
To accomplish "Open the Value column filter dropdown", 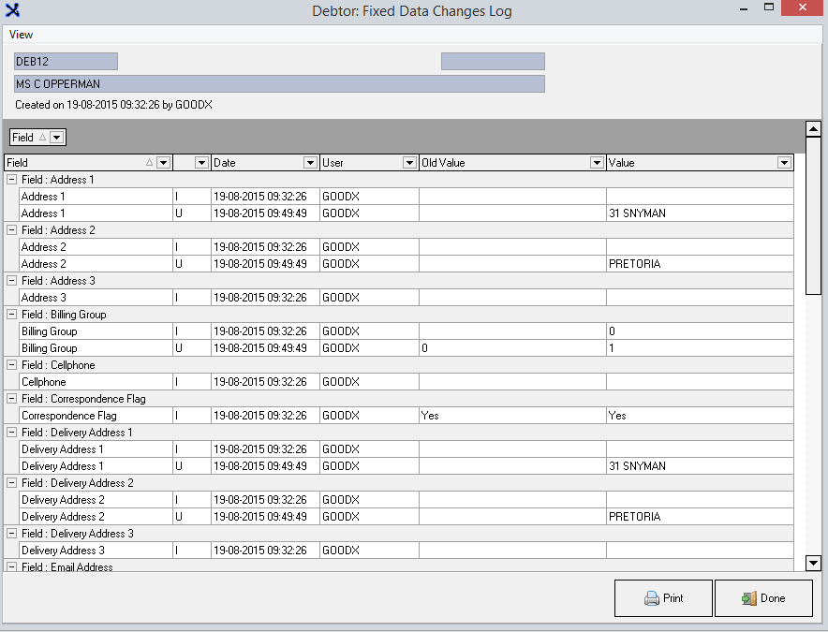I will pyautogui.click(x=784, y=163).
